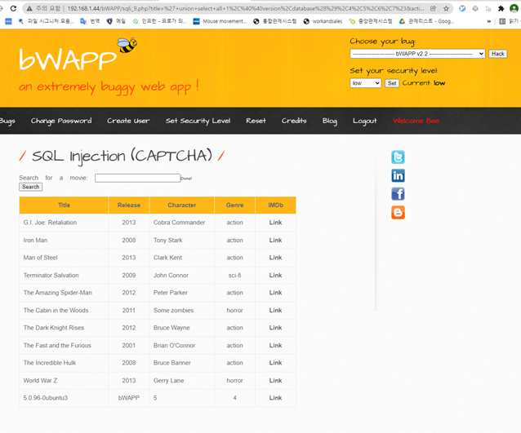
Task: Click the Release column header
Action: (129, 205)
